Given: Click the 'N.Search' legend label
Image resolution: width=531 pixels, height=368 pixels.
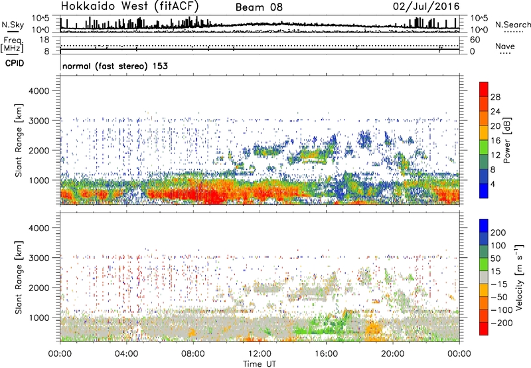Looking at the screenshot, I should tap(512, 25).
